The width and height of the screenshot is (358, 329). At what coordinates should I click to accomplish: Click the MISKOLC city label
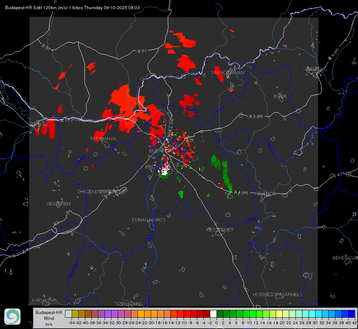point(317,69)
